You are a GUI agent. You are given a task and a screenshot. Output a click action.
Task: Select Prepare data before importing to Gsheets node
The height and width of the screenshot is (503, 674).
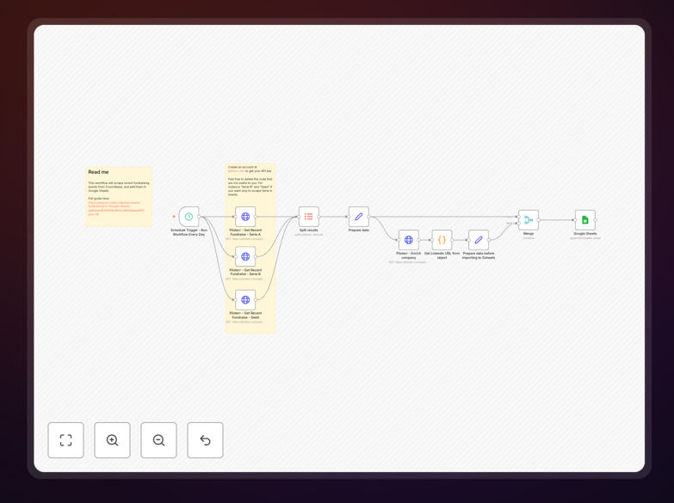[x=479, y=240]
